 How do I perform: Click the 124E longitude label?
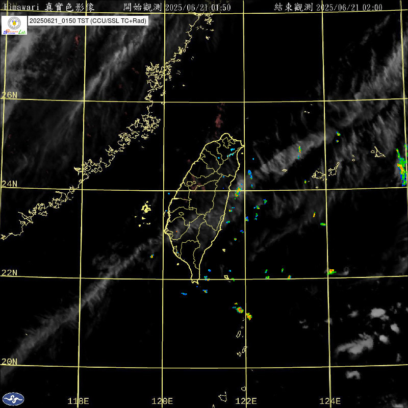pyautogui.click(x=330, y=401)
